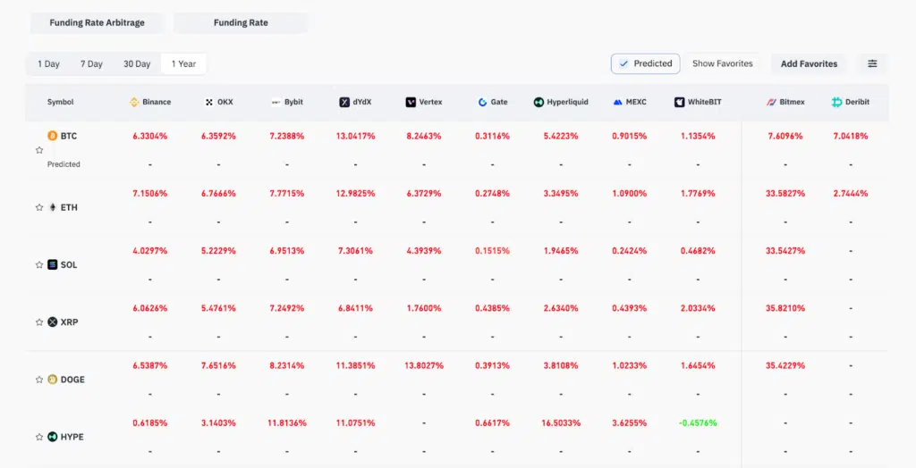This screenshot has height=468, width=916.
Task: Click the XRP symbol label
Action: coord(69,322)
